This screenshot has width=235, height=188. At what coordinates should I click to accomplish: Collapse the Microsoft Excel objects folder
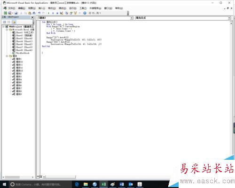point(7,30)
